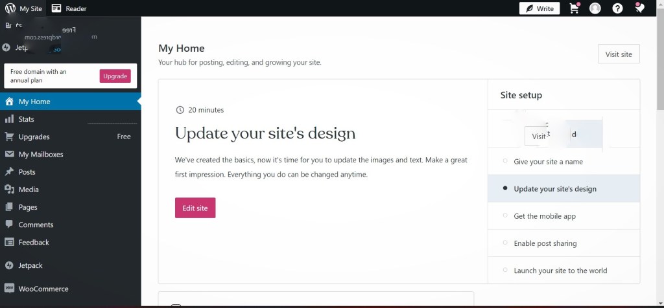The width and height of the screenshot is (664, 308).
Task: Click the Visit site button
Action: (x=619, y=54)
